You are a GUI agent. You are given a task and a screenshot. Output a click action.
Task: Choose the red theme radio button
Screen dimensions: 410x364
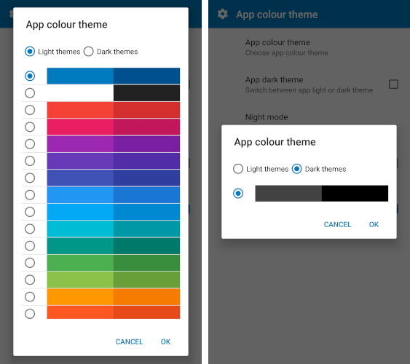pyautogui.click(x=30, y=110)
